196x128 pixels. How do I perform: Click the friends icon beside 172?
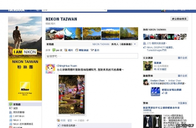[145, 43]
